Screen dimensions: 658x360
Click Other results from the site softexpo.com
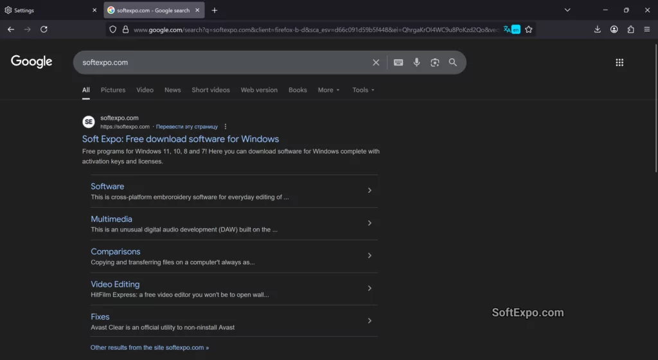(150, 348)
